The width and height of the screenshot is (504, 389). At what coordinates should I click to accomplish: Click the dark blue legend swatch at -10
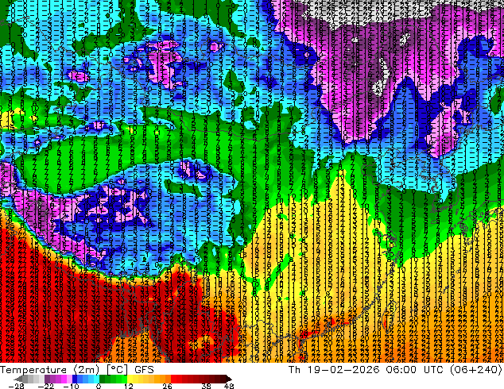(x=75, y=379)
